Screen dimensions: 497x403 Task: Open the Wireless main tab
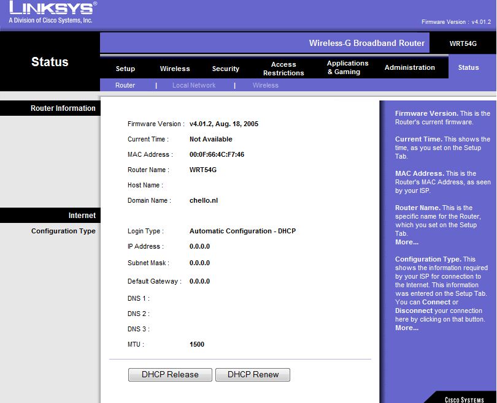(175, 69)
